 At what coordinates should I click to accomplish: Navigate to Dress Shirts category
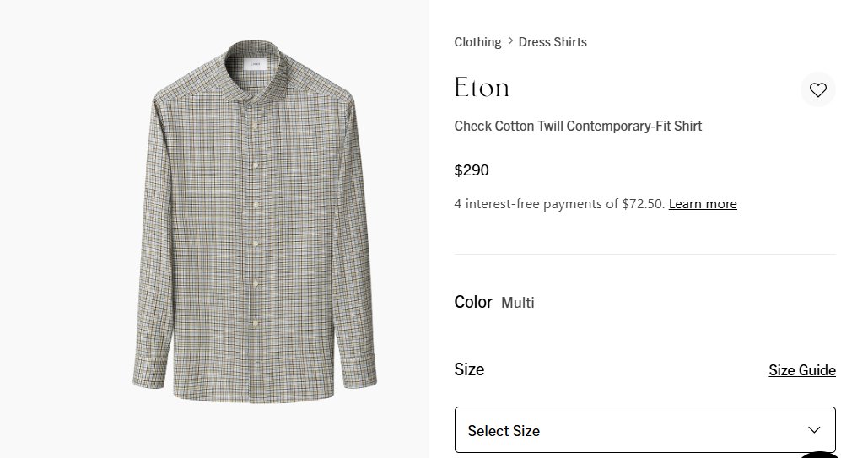pyautogui.click(x=553, y=42)
